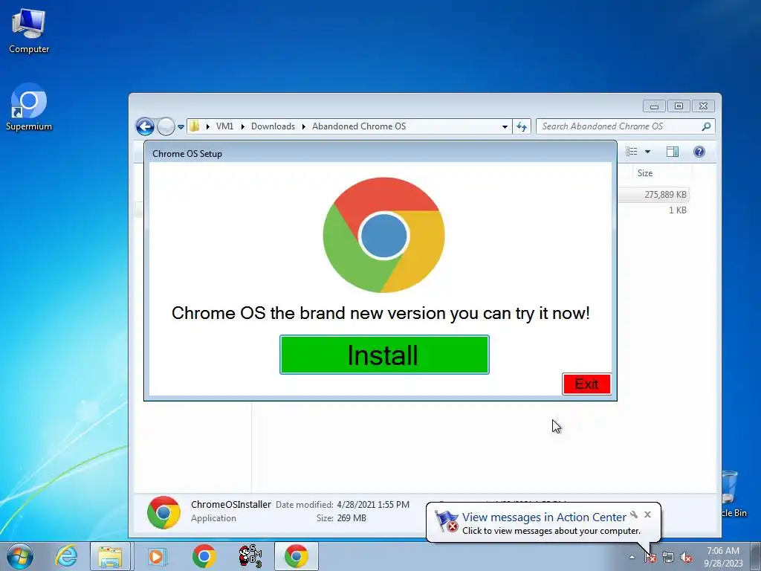This screenshot has height=571, width=761.
Task: Expand the arrow before VM1 breadcrumb
Action: pos(208,126)
